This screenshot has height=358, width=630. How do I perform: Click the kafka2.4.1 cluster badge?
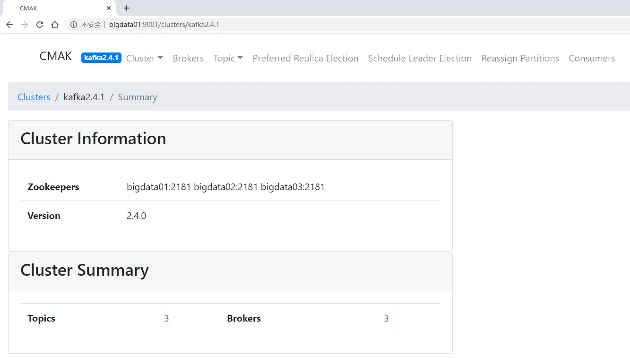pyautogui.click(x=101, y=58)
